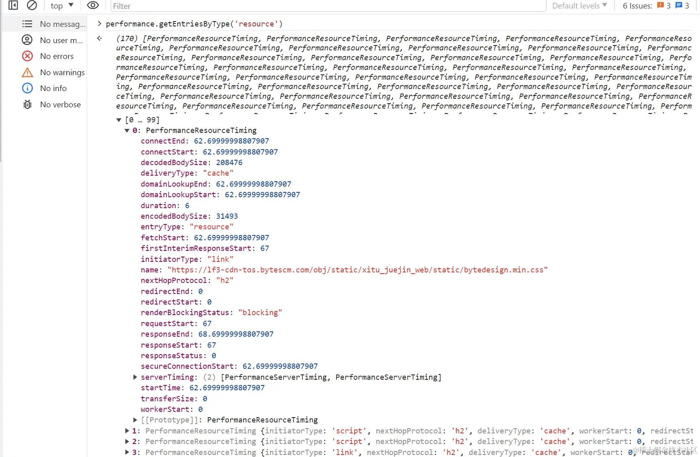Select the requestStart value 67
The width and height of the screenshot is (700, 457).
tap(207, 323)
